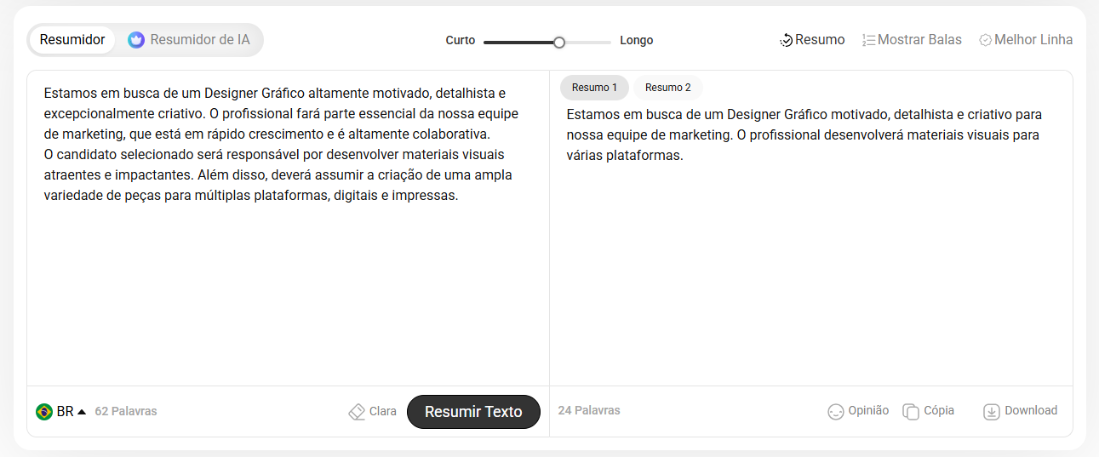Click the Mostrar Balas list icon
Image resolution: width=1099 pixels, height=457 pixels.
(868, 40)
